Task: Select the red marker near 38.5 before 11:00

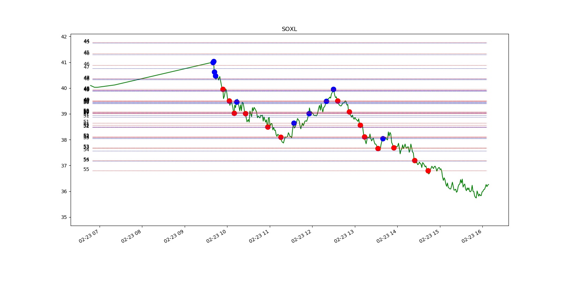Action: click(268, 127)
